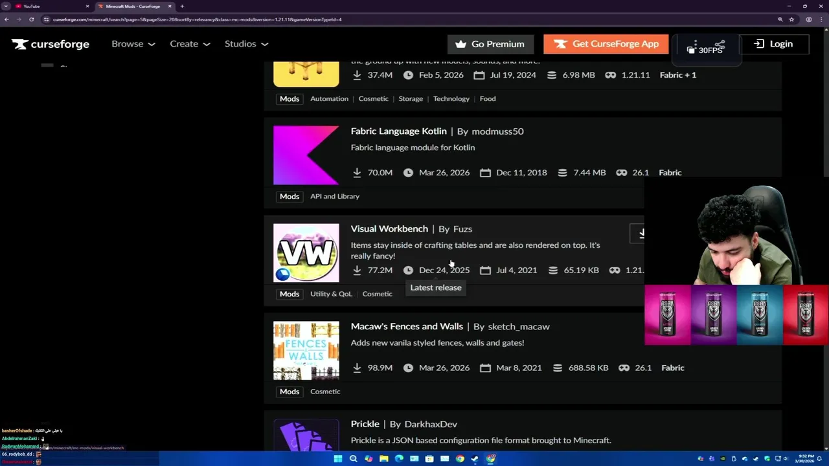Click clock icon beside Dec 24, 2025

click(x=408, y=270)
